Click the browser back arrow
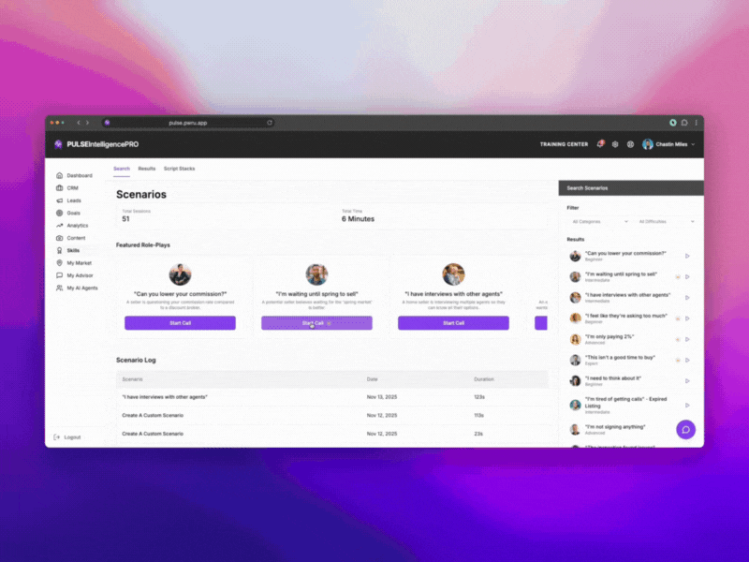Screen dimensions: 749x562 (x=79, y=123)
